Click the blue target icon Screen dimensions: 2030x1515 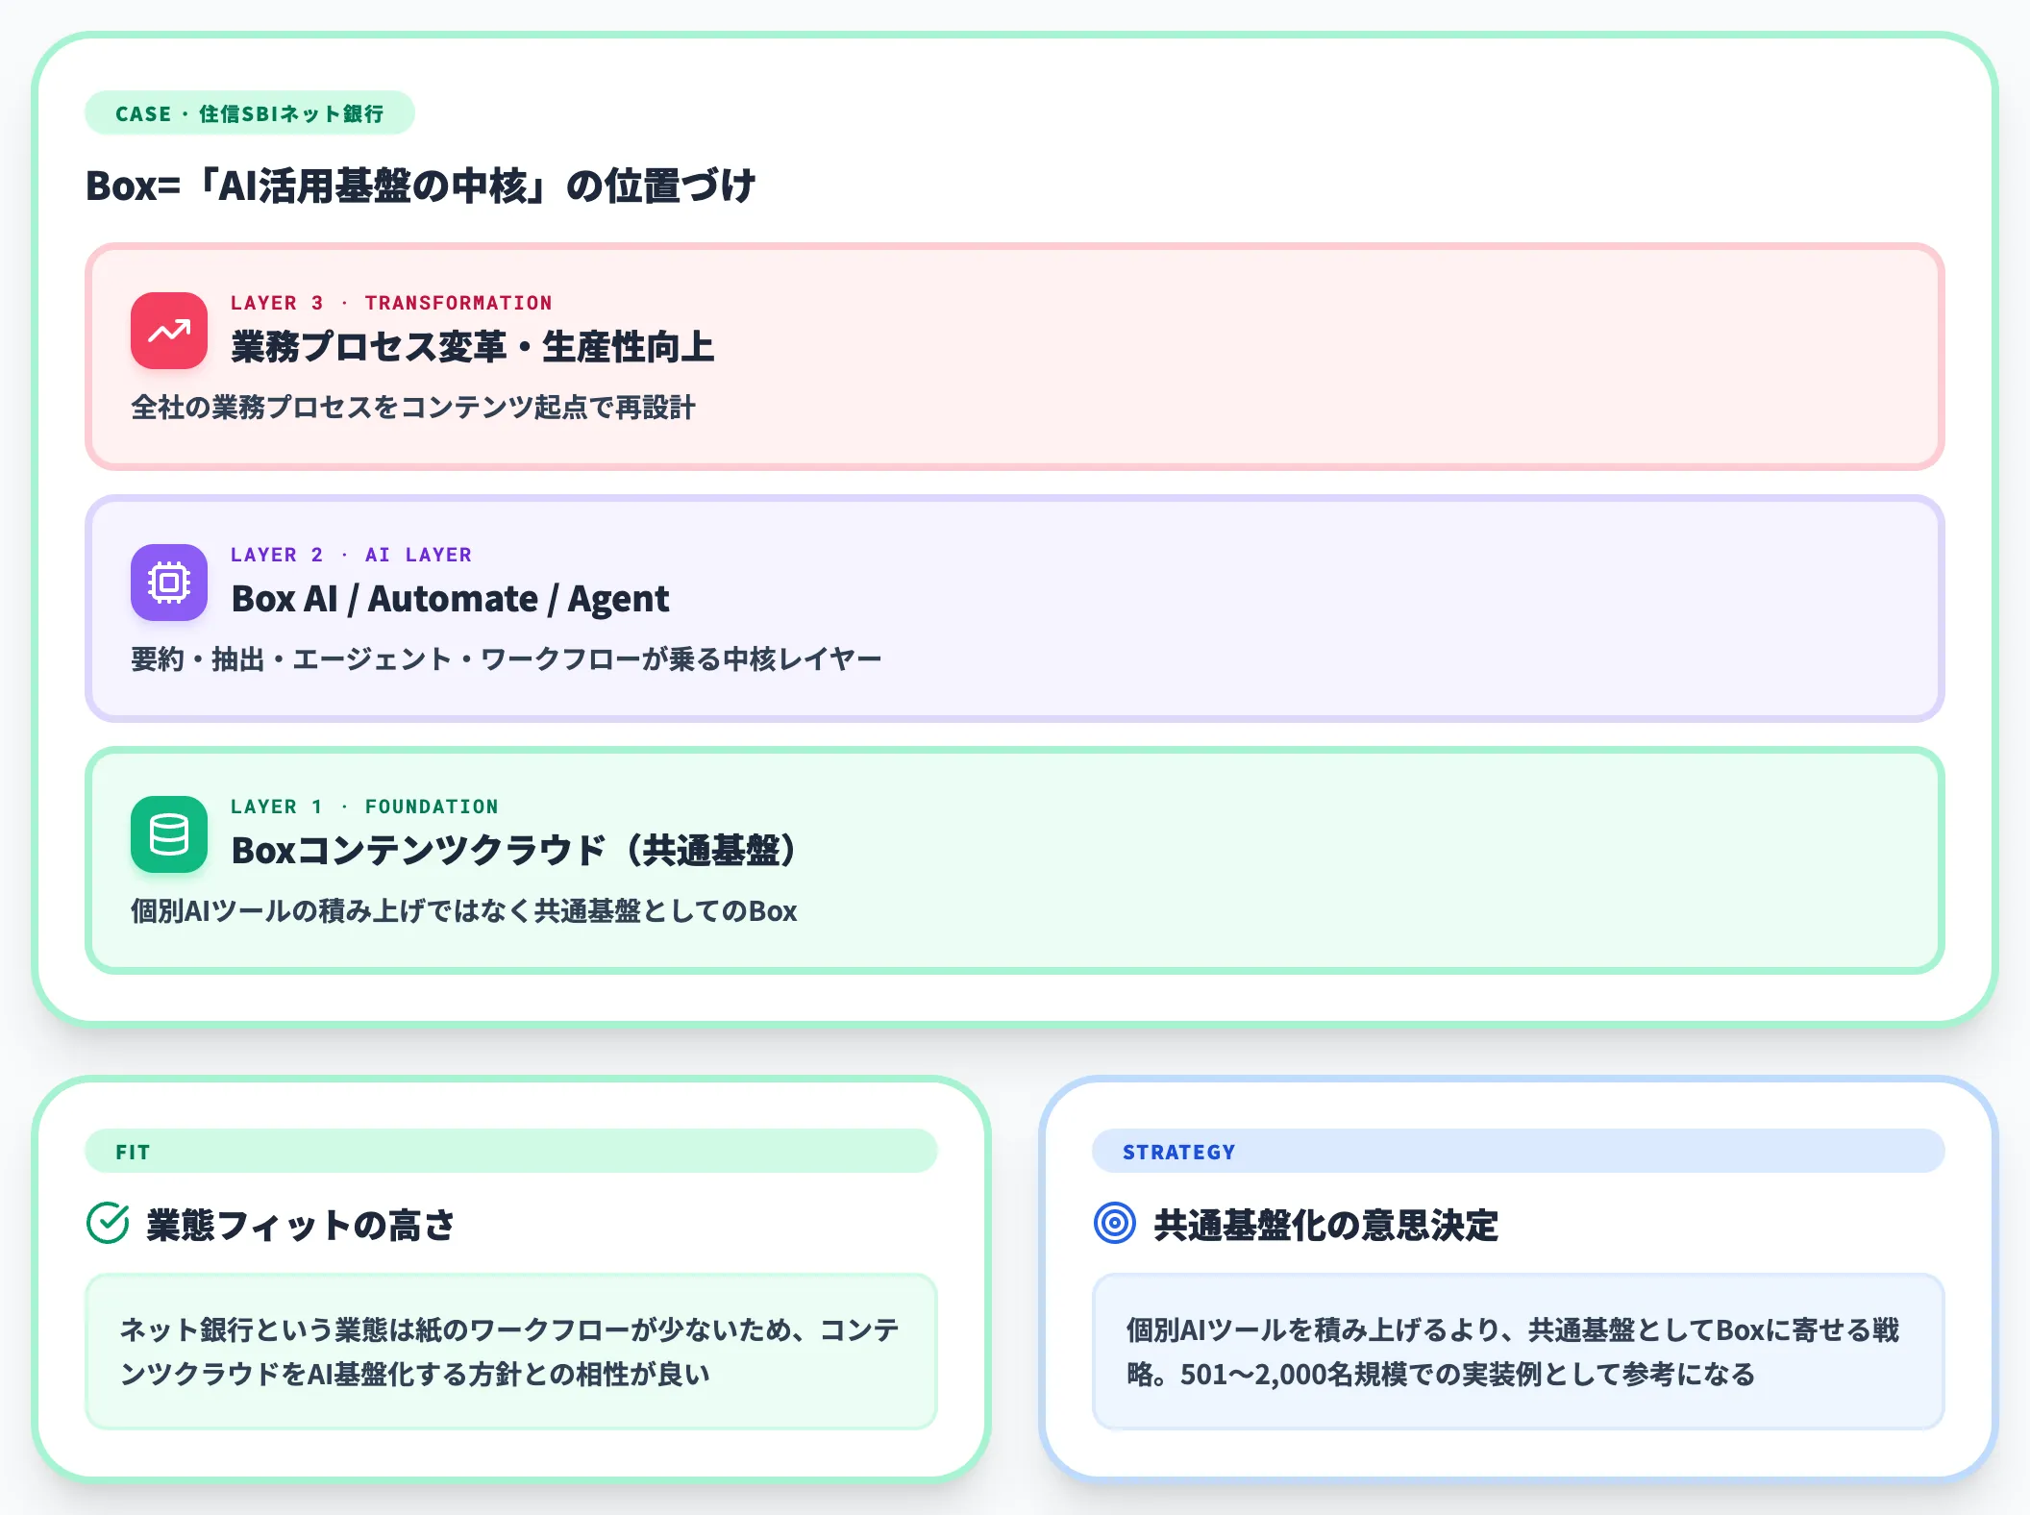point(1115,1223)
